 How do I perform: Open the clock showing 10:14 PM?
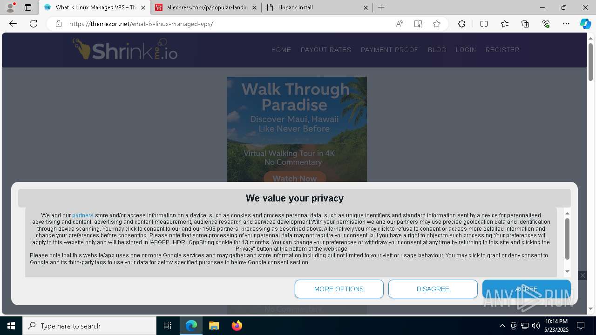point(556,326)
